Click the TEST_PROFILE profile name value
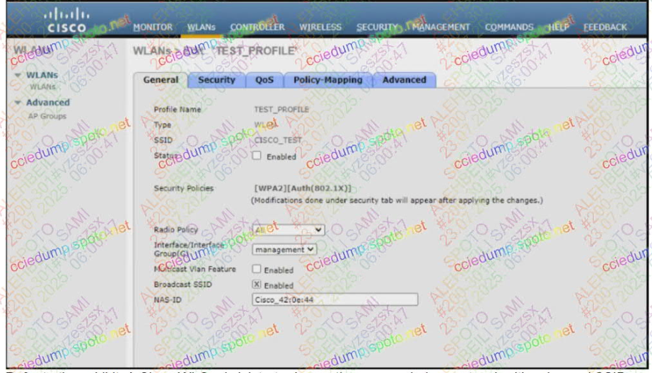Screen dimensions: 652x373 tap(281, 110)
